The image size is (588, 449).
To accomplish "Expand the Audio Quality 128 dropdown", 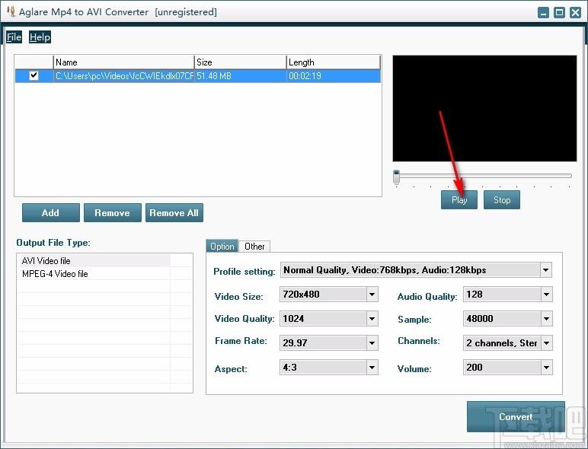I will point(546,295).
